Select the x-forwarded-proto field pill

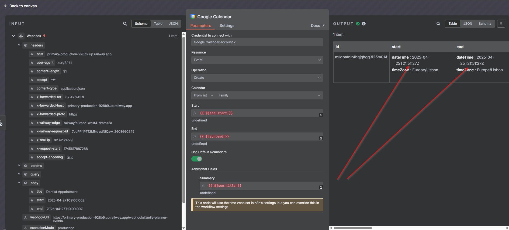(48, 114)
